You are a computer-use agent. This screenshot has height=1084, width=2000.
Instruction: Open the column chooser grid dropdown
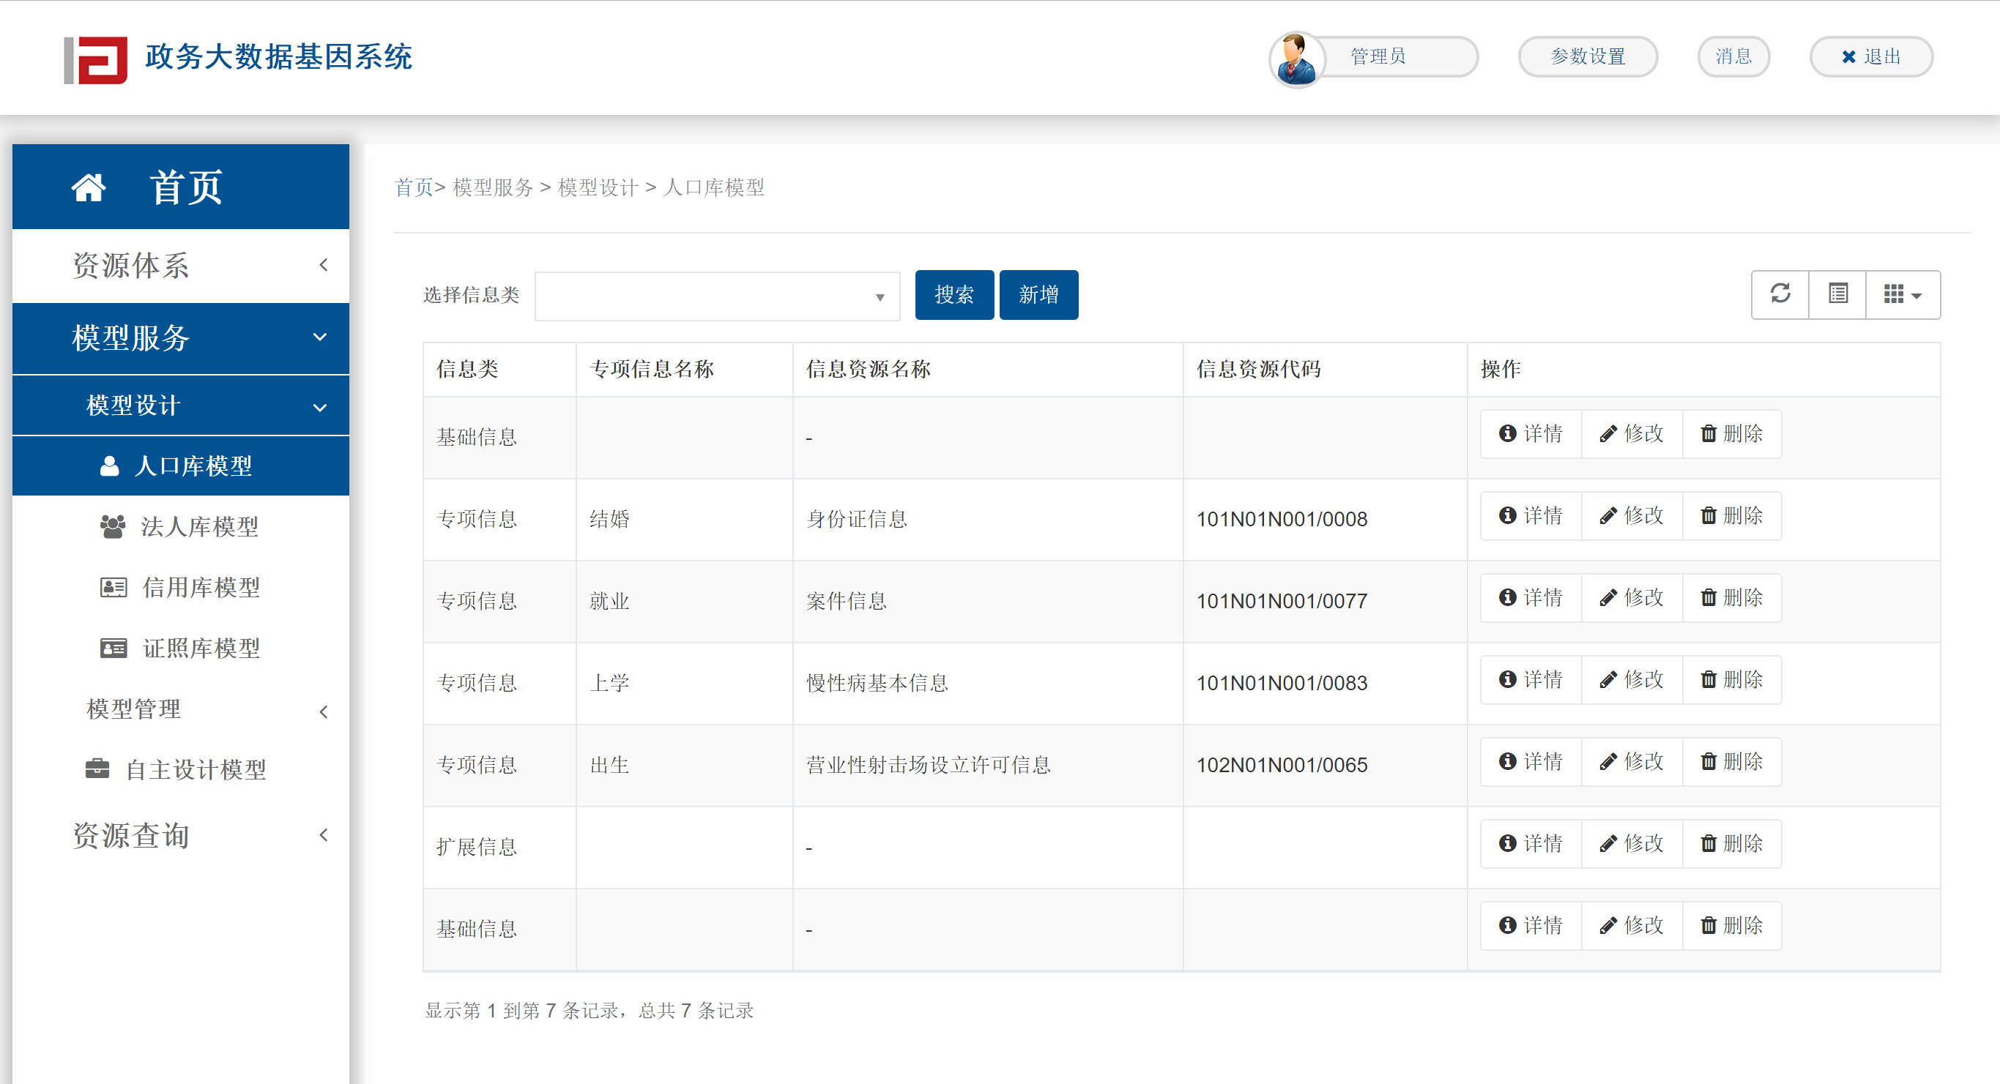coord(1902,294)
